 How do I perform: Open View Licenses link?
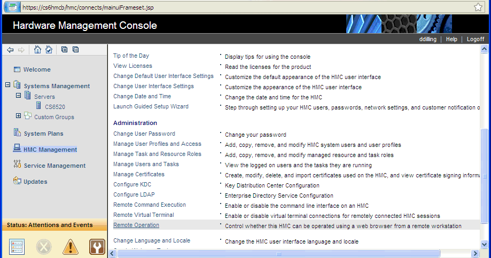[x=133, y=66]
